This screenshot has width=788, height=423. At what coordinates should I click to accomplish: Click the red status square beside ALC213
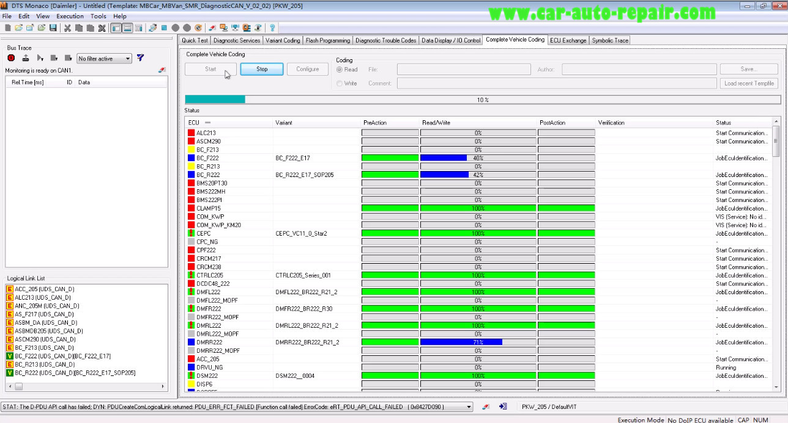click(x=191, y=132)
